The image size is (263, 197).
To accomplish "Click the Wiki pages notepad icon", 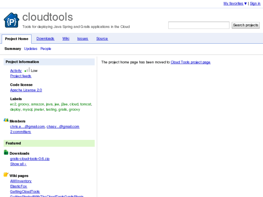I will 6,175.
